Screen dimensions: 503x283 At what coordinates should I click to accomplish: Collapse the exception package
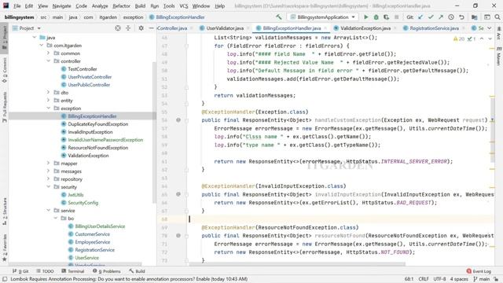[49, 108]
